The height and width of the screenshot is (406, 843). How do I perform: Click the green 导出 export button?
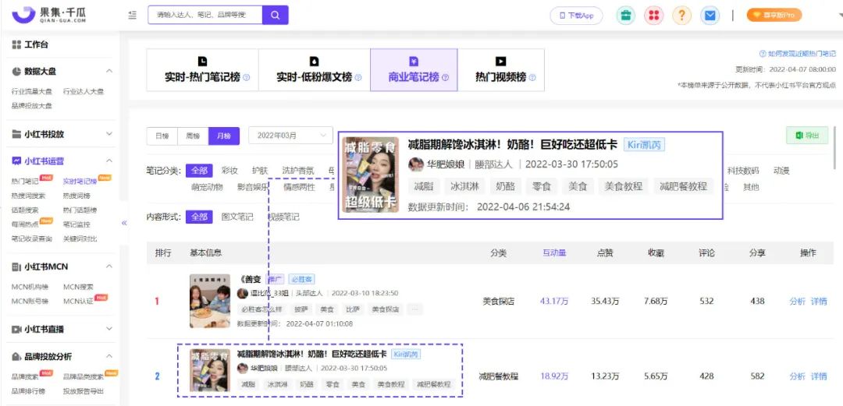point(807,136)
